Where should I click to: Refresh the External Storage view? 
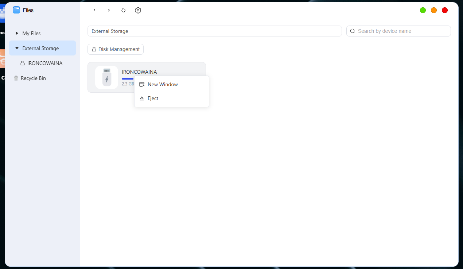(123, 10)
